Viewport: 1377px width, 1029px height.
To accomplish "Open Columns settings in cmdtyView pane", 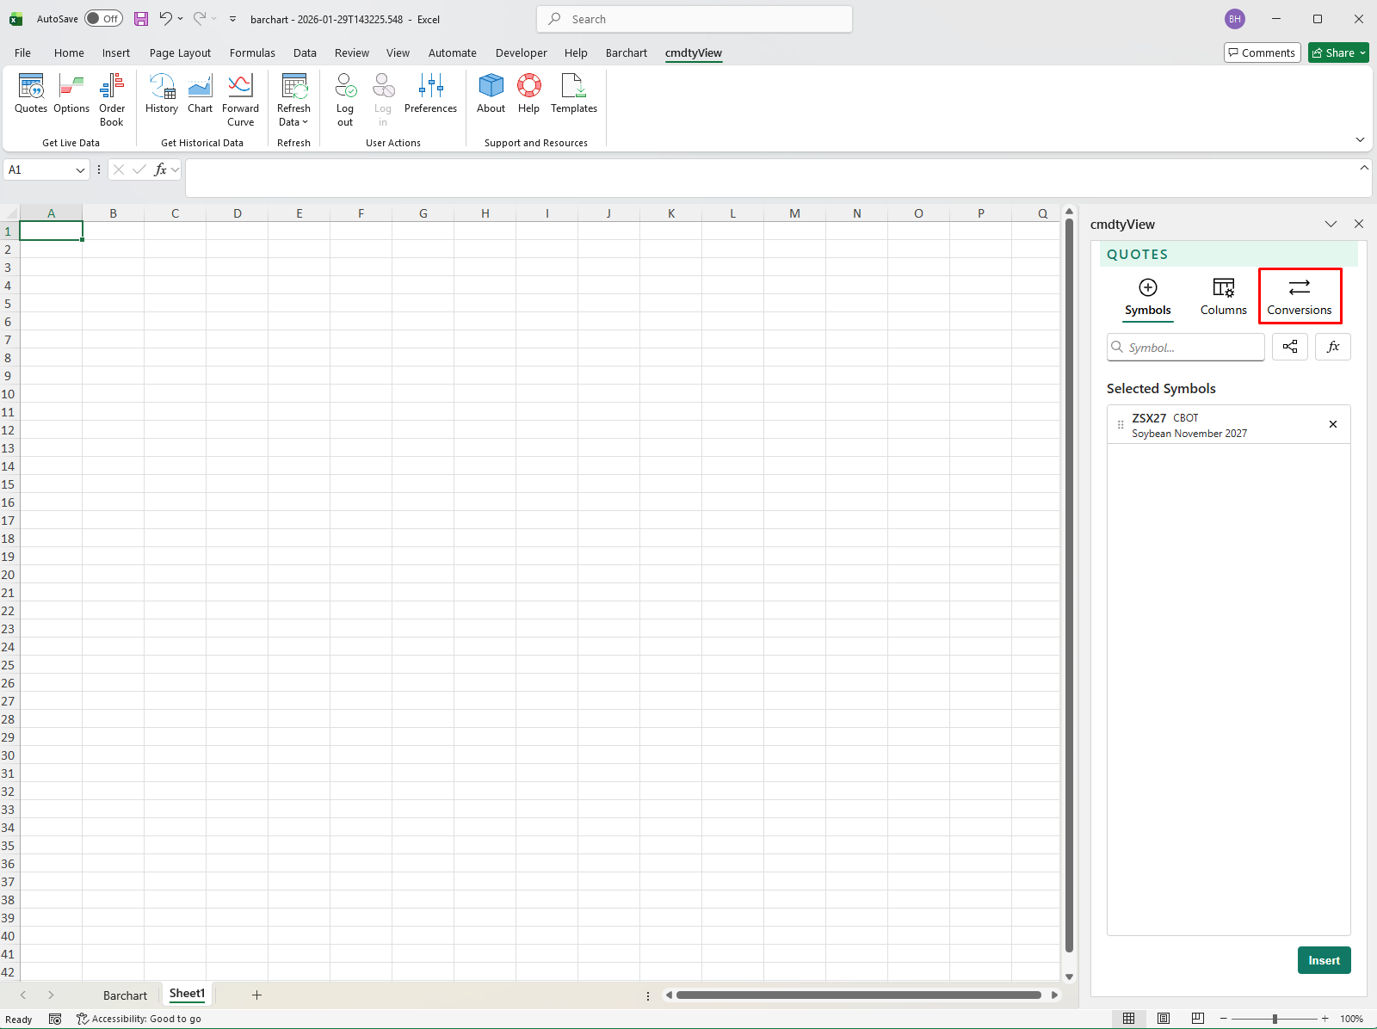I will pyautogui.click(x=1223, y=296).
